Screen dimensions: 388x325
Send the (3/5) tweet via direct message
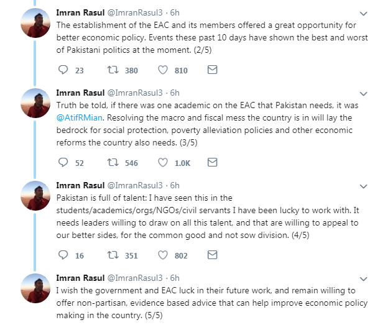211,162
